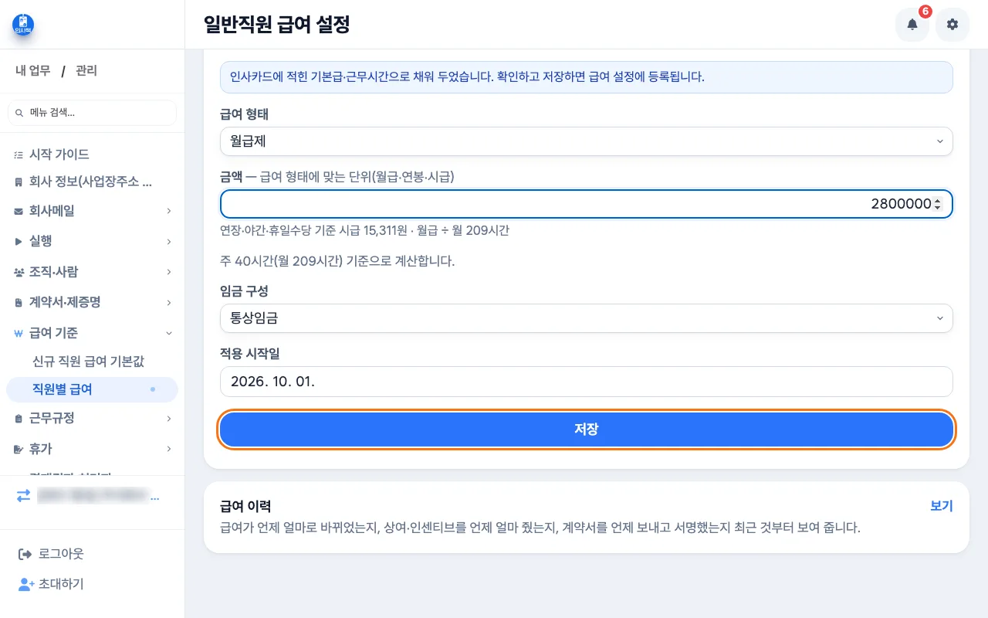Click the 회사 정보 building icon
Viewport: 988px width, 618px height.
coord(19,182)
